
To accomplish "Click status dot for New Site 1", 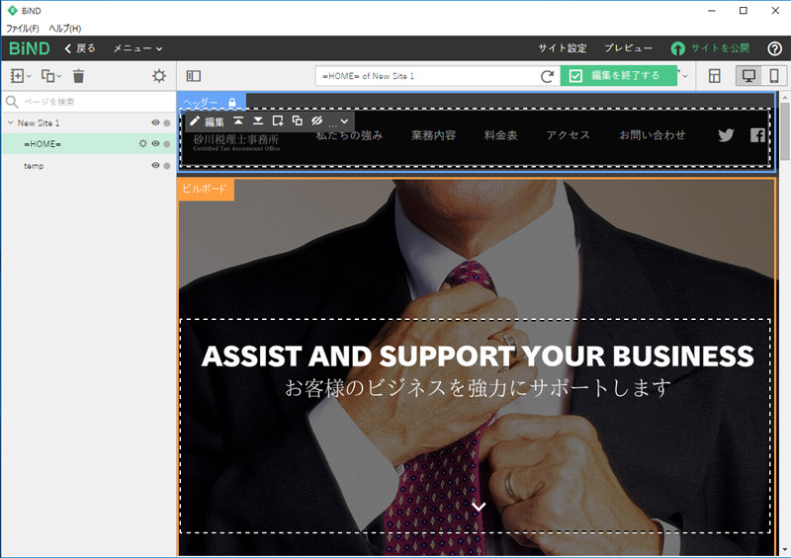I will click(167, 123).
